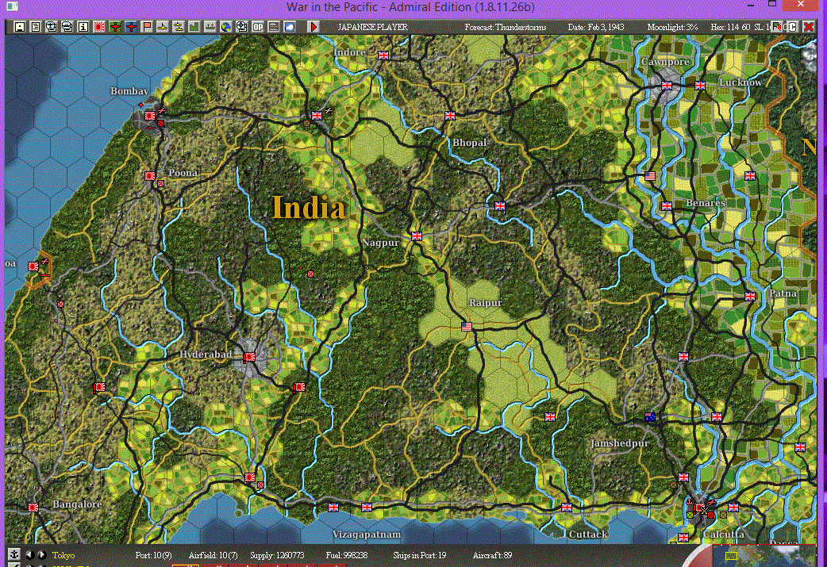Viewport: 827px width, 567px height.
Task: Select the Japanese flag at Poona
Action: coord(150,176)
